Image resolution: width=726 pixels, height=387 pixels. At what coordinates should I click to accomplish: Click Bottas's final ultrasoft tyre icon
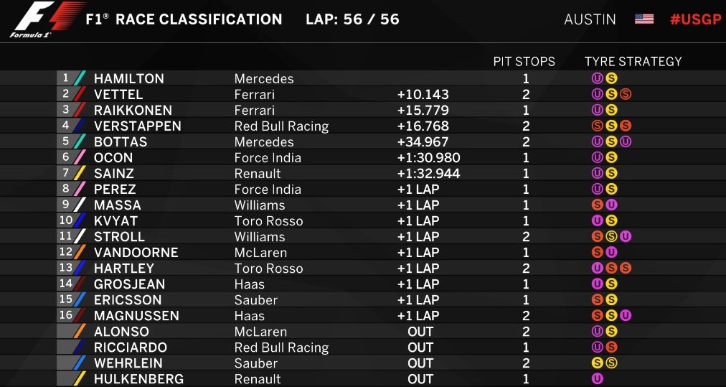click(626, 142)
